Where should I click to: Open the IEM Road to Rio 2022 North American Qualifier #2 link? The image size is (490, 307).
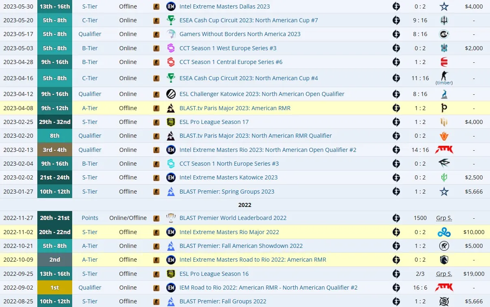(269, 288)
